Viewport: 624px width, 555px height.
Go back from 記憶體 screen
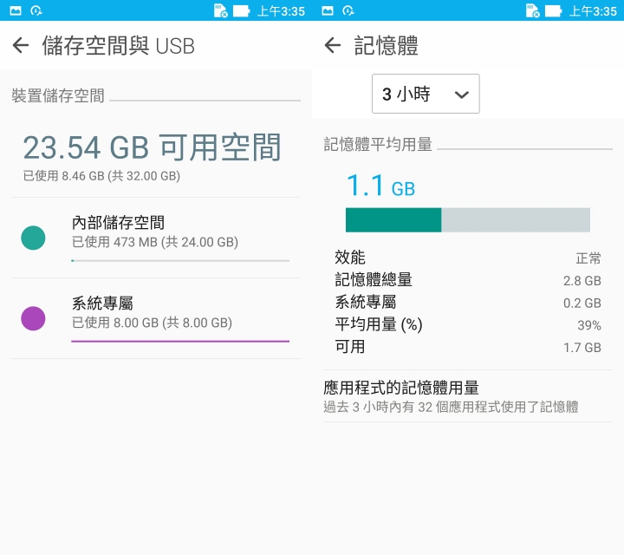(333, 45)
